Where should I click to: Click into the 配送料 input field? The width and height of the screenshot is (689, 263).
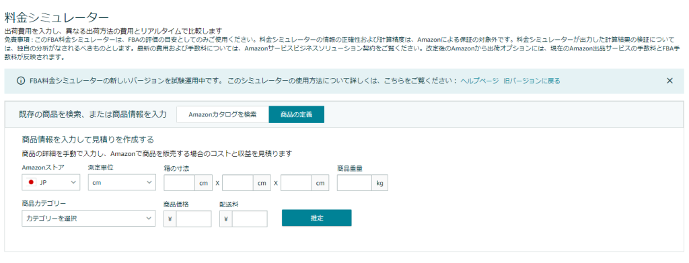(x=250, y=219)
